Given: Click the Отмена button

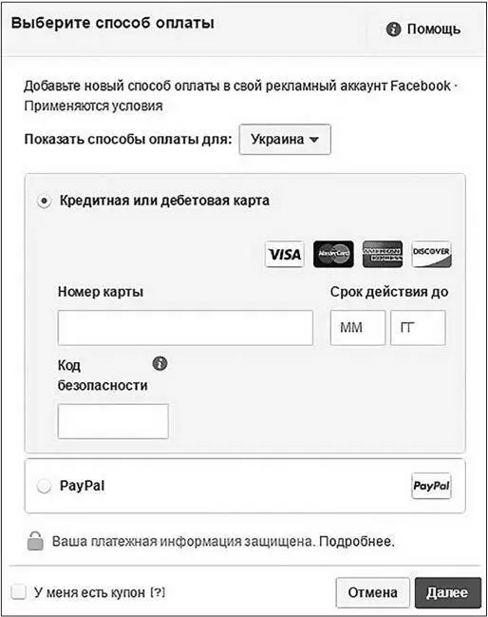Looking at the screenshot, I should pyautogui.click(x=372, y=592).
